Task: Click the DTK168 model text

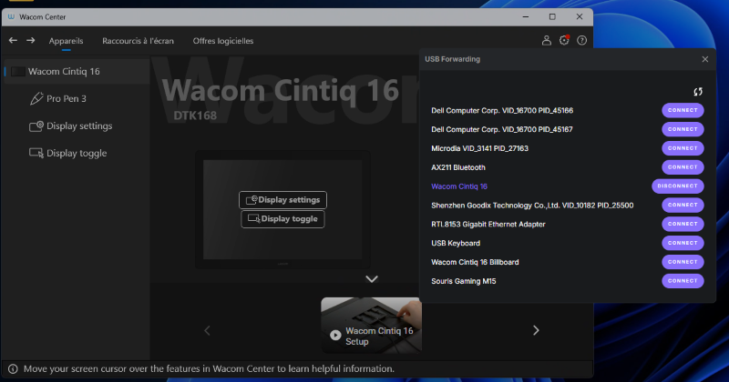Action: tap(195, 116)
